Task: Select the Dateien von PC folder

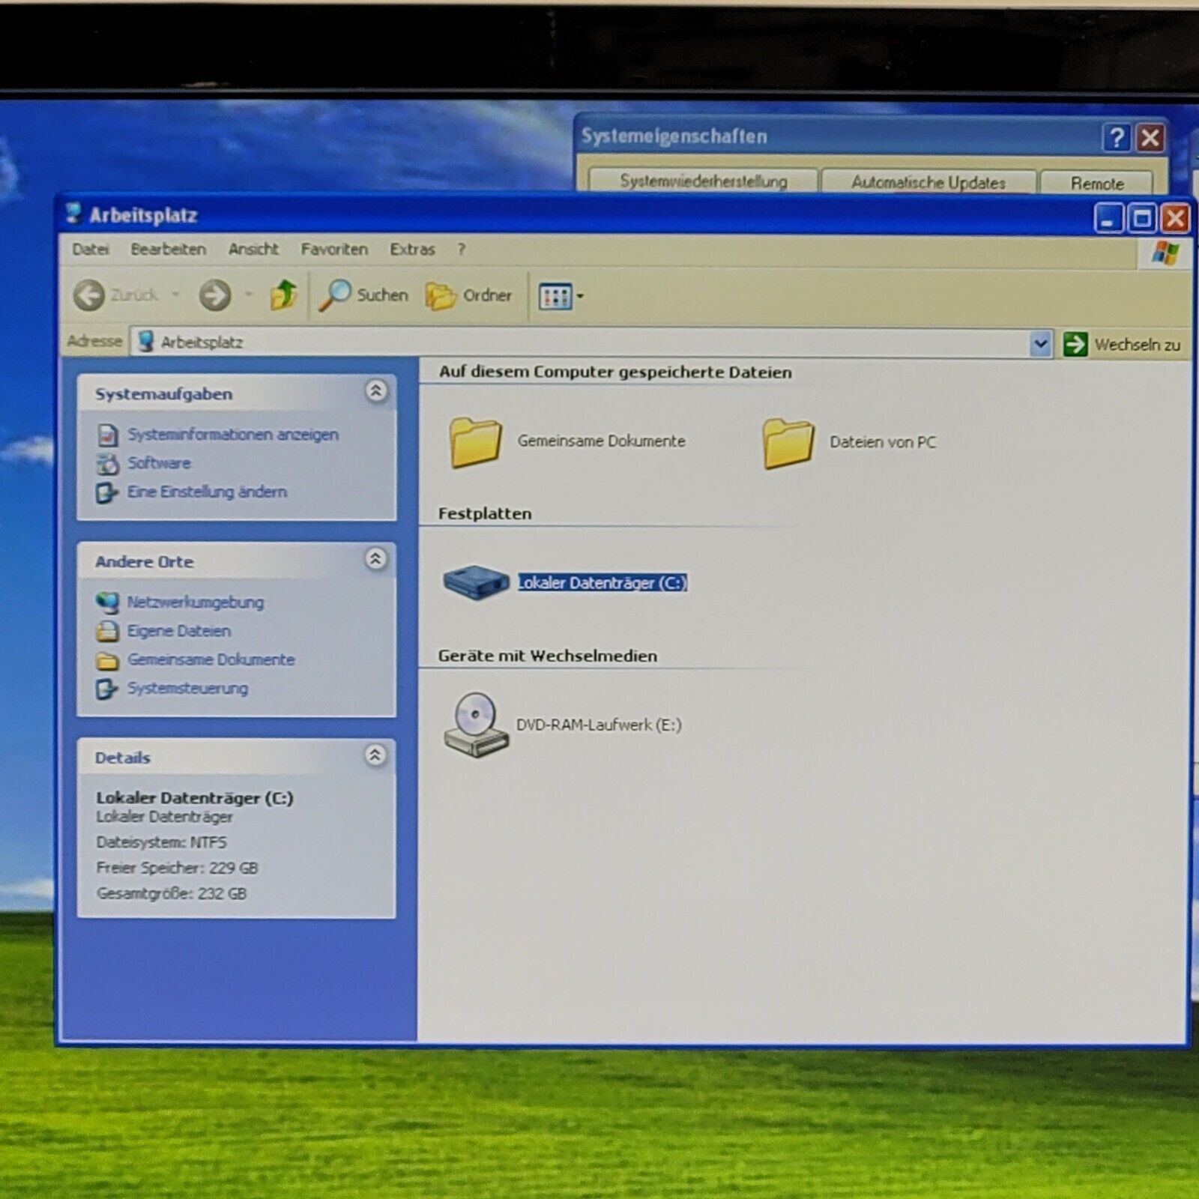Action: (788, 443)
